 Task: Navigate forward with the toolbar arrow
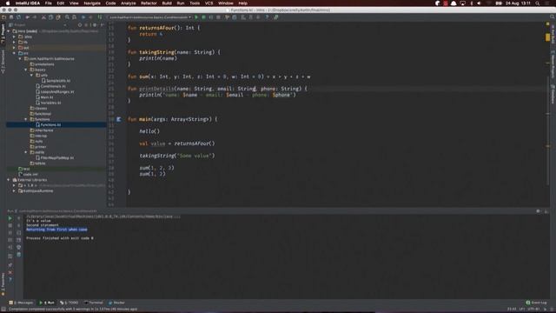click(x=90, y=17)
